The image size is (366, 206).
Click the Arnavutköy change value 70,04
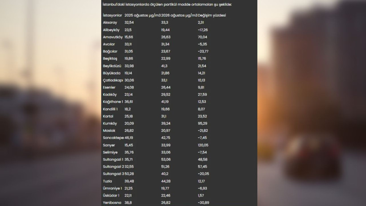point(202,37)
